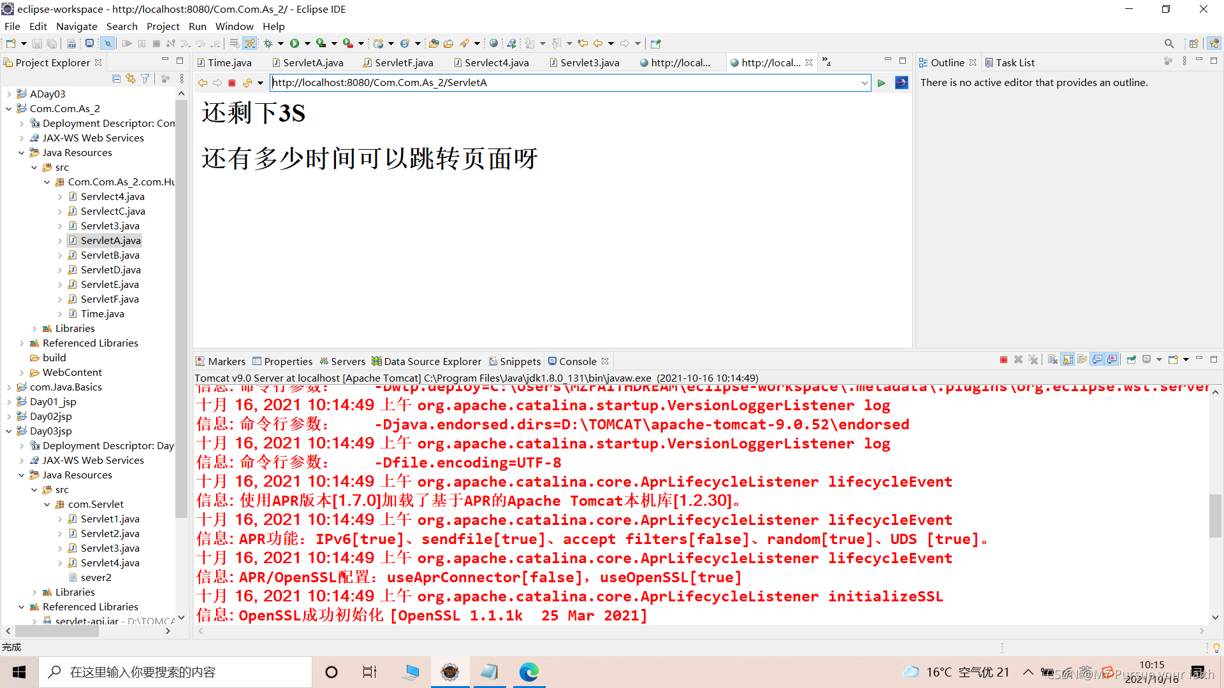The height and width of the screenshot is (688, 1224).
Task: Click the console vertical scrollbar thumb
Action: pos(1215,516)
